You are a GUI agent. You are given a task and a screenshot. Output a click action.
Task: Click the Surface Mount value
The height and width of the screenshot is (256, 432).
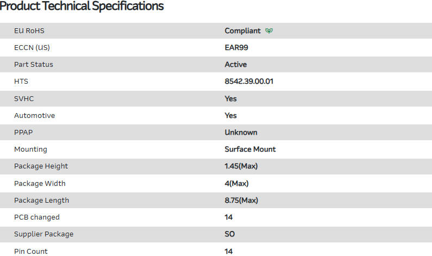pyautogui.click(x=250, y=149)
